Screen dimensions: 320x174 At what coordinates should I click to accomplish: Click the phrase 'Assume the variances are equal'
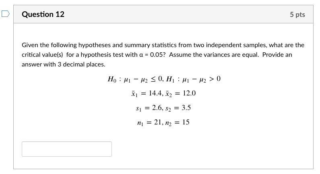[214, 55]
